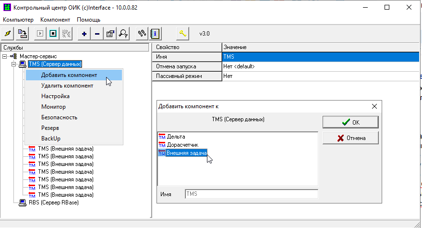Click the blue plus add icon
The image size is (422, 228).
click(x=84, y=34)
